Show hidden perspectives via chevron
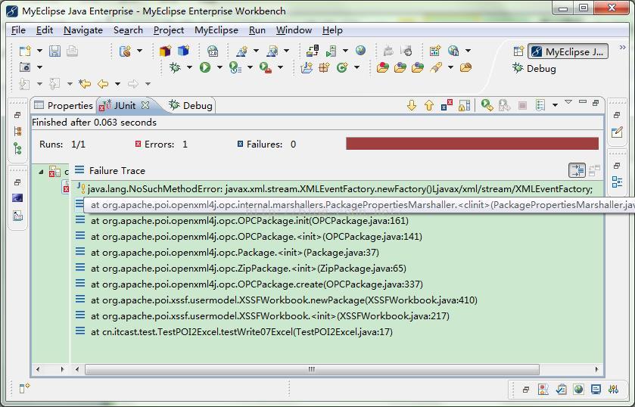 click(x=622, y=48)
